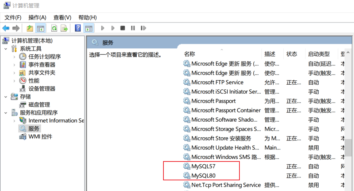354x191 pixels.
Task: Select Microsoft Storage Spaces service
Action: (226, 129)
